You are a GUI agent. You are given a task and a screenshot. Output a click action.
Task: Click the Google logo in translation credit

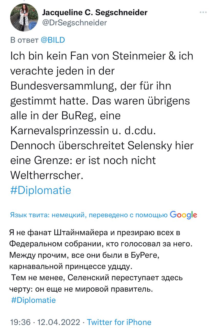coord(183,215)
